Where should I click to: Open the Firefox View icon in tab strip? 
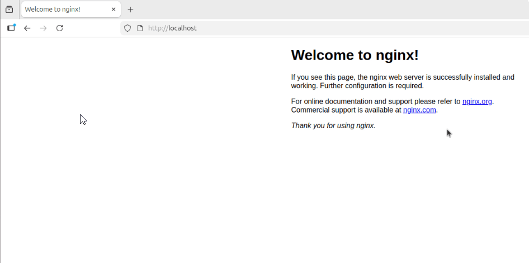(9, 9)
